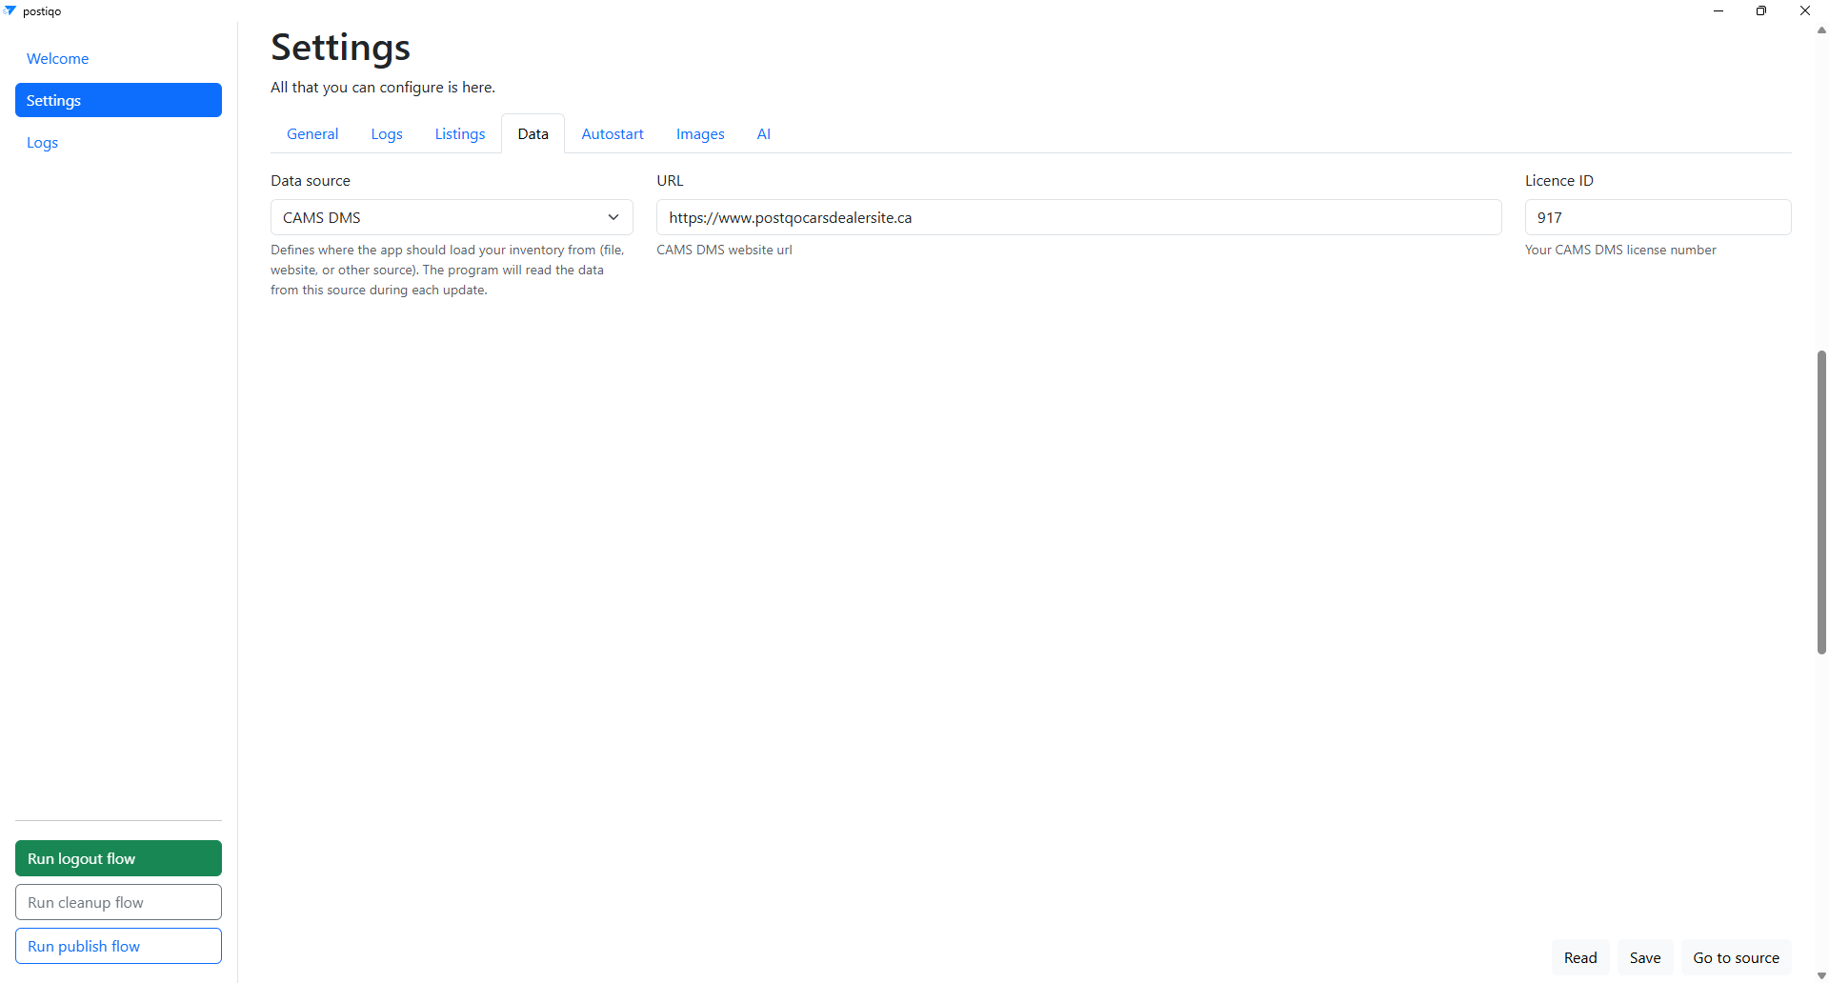1829x983 pixels.
Task: Save the settings
Action: click(1645, 957)
